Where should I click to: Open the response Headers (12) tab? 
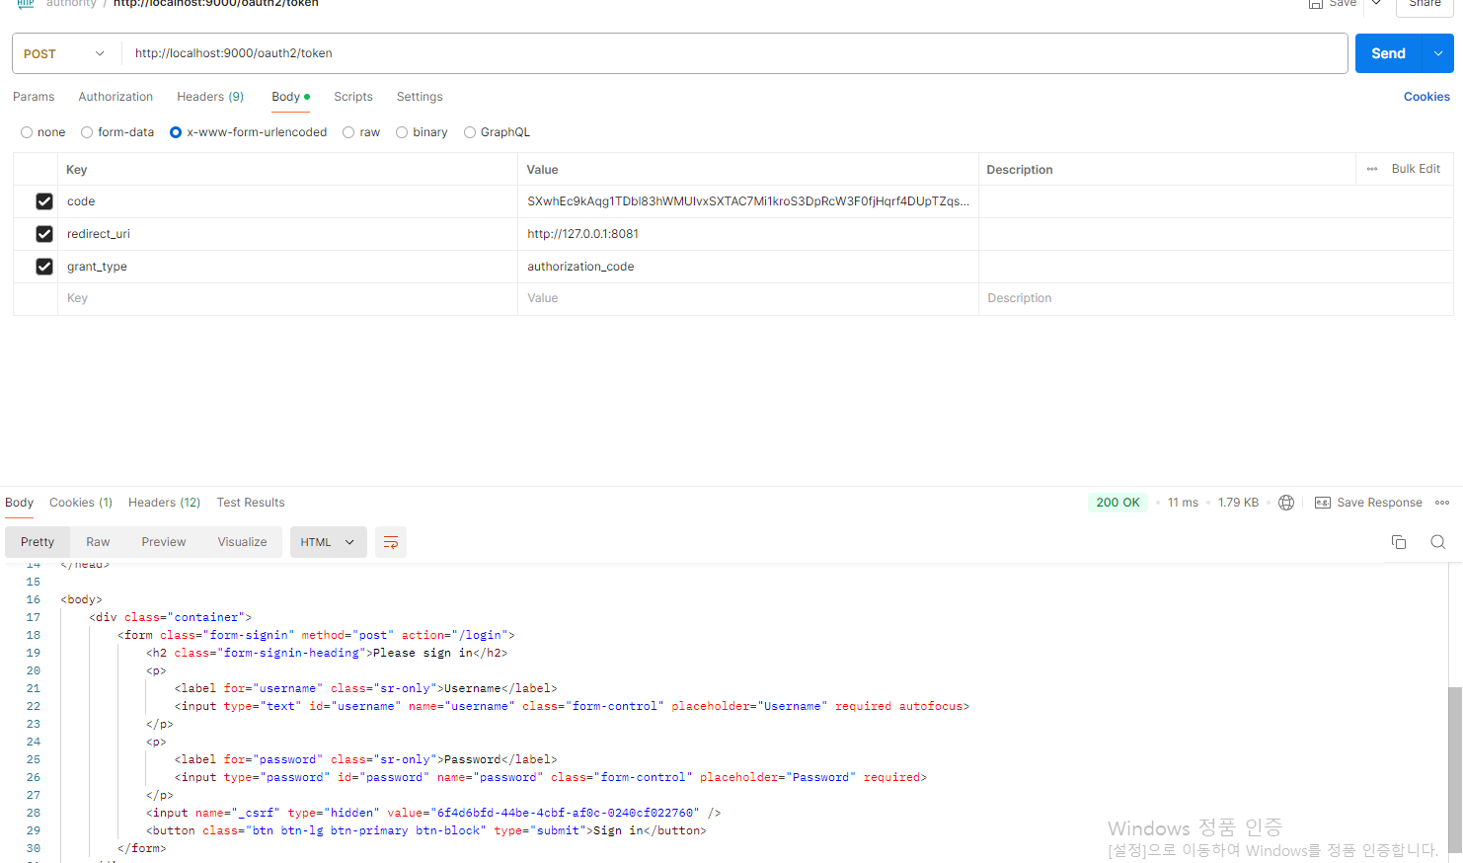(164, 503)
